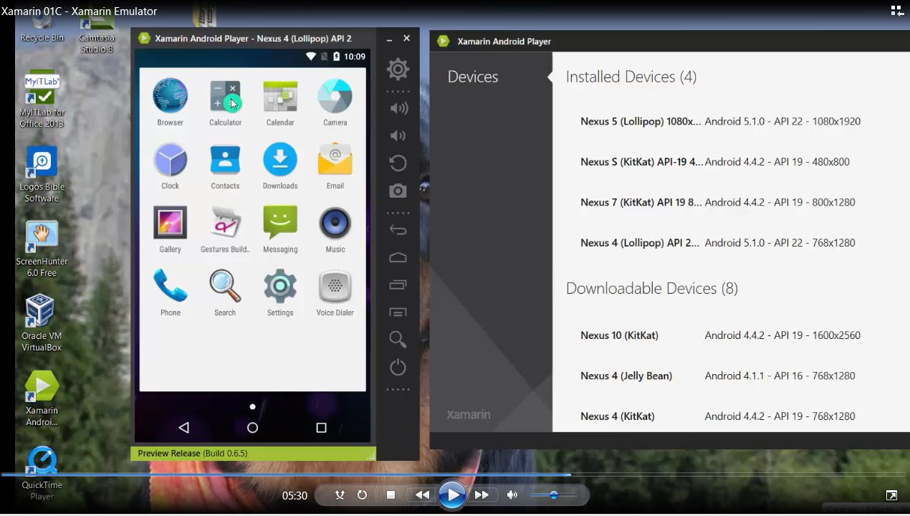Select Nexus S (KitKat) API-19 device
This screenshot has height=516, width=910.
tap(715, 162)
